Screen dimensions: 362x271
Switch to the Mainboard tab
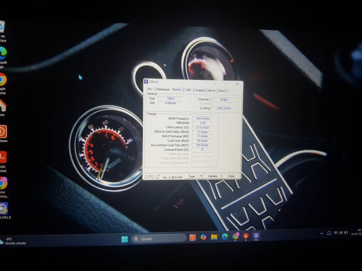point(163,89)
